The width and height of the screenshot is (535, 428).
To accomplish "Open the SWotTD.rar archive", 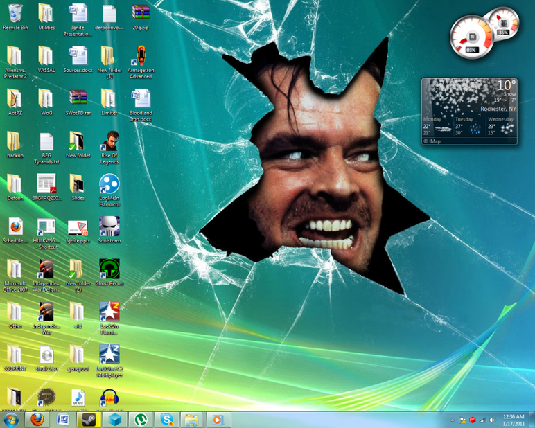I will pyautogui.click(x=78, y=100).
